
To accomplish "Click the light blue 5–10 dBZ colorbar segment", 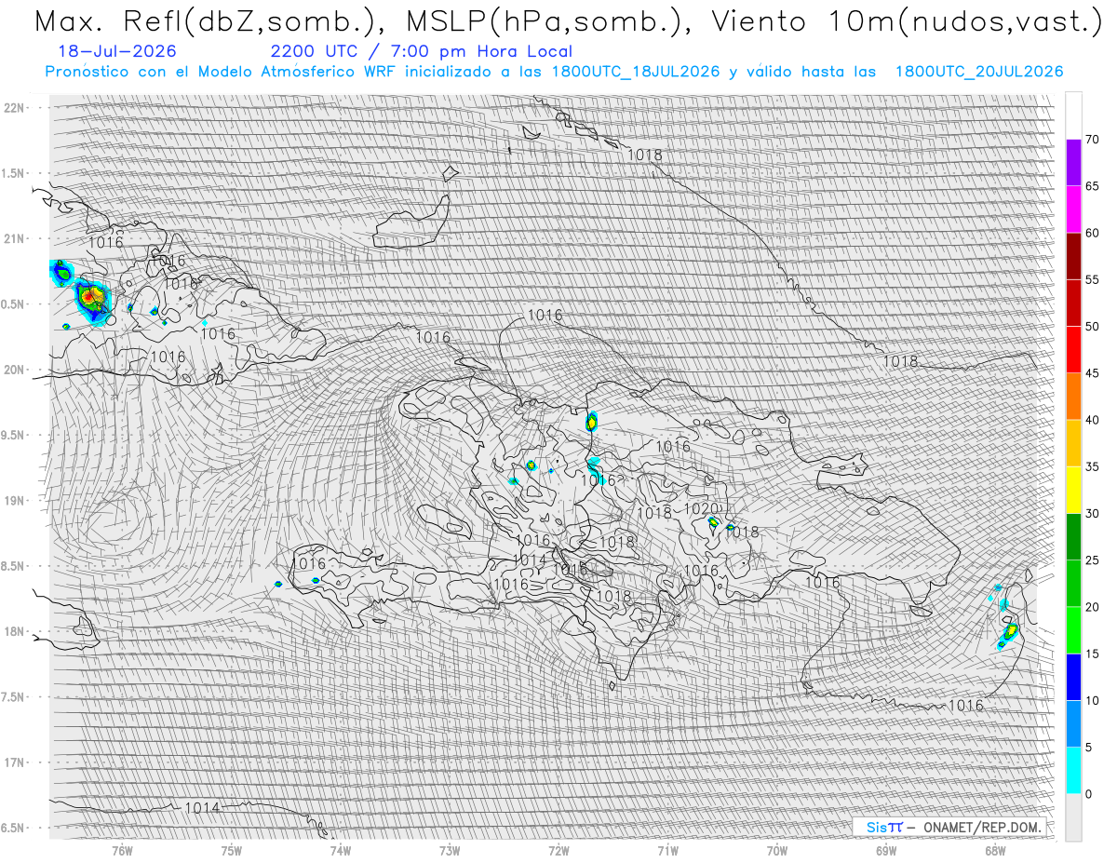I will pyautogui.click(x=1073, y=724).
